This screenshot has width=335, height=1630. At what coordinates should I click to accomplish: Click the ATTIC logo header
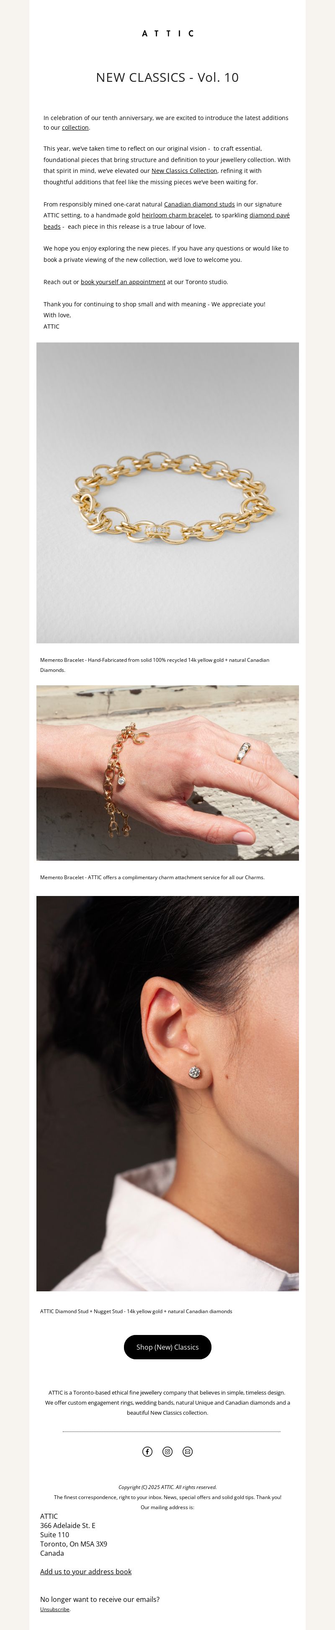click(167, 34)
